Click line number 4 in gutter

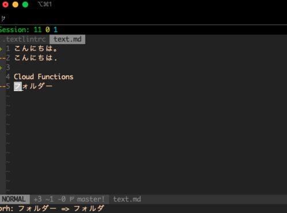tap(8, 77)
